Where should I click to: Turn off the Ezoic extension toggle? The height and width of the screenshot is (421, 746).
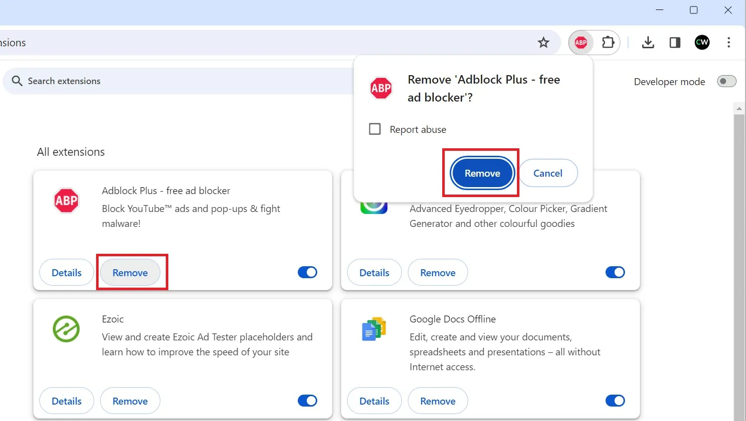[307, 401]
